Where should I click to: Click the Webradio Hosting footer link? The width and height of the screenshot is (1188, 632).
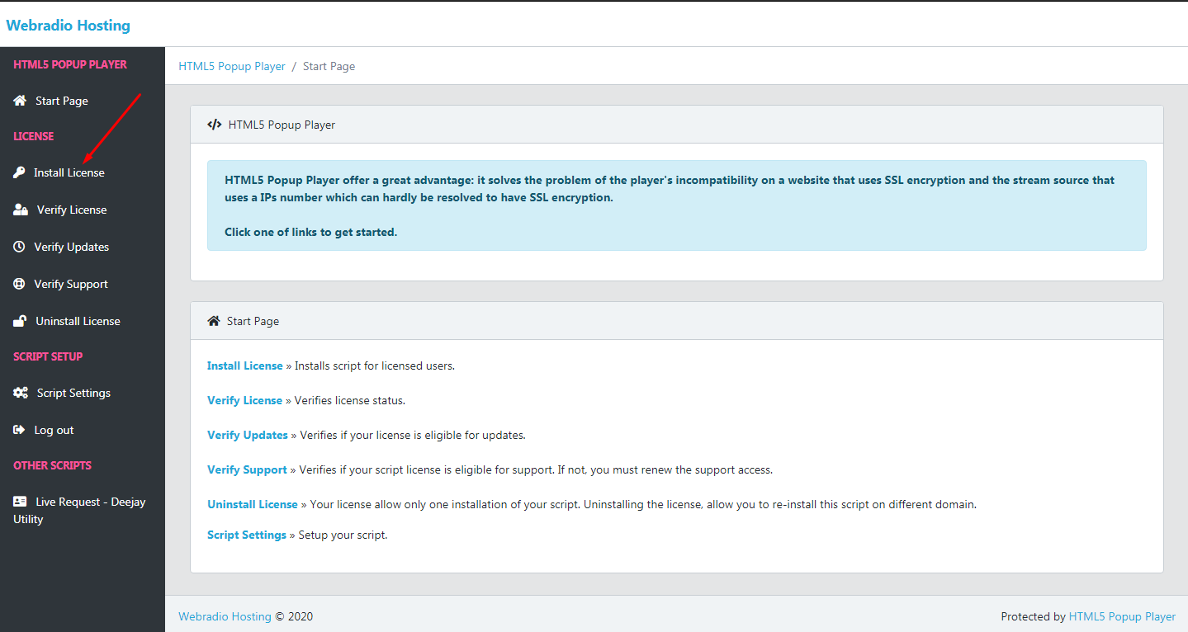click(225, 616)
